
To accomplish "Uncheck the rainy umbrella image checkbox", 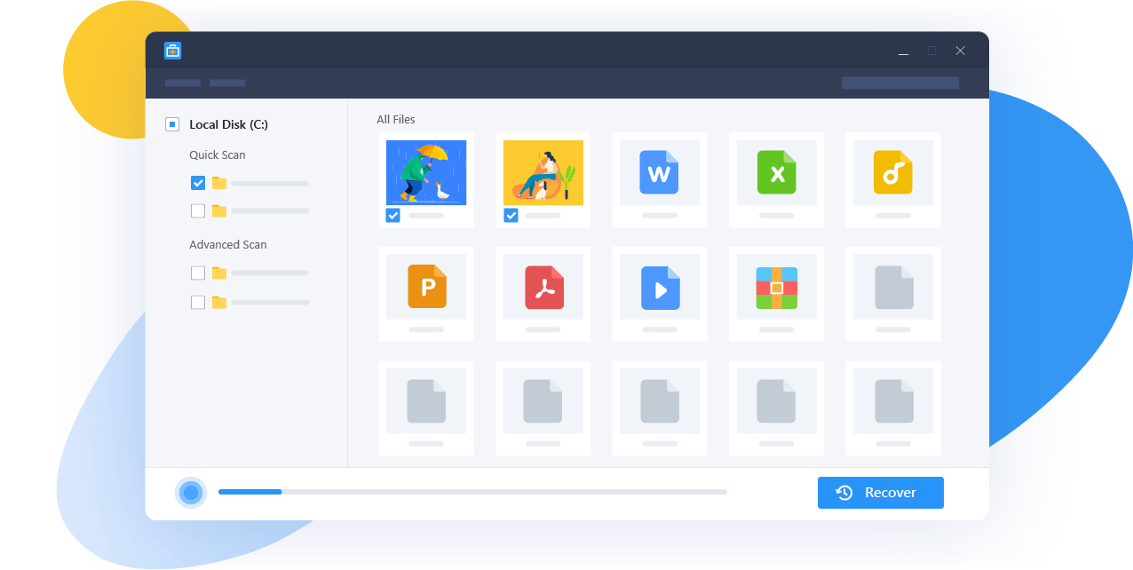I will (393, 215).
